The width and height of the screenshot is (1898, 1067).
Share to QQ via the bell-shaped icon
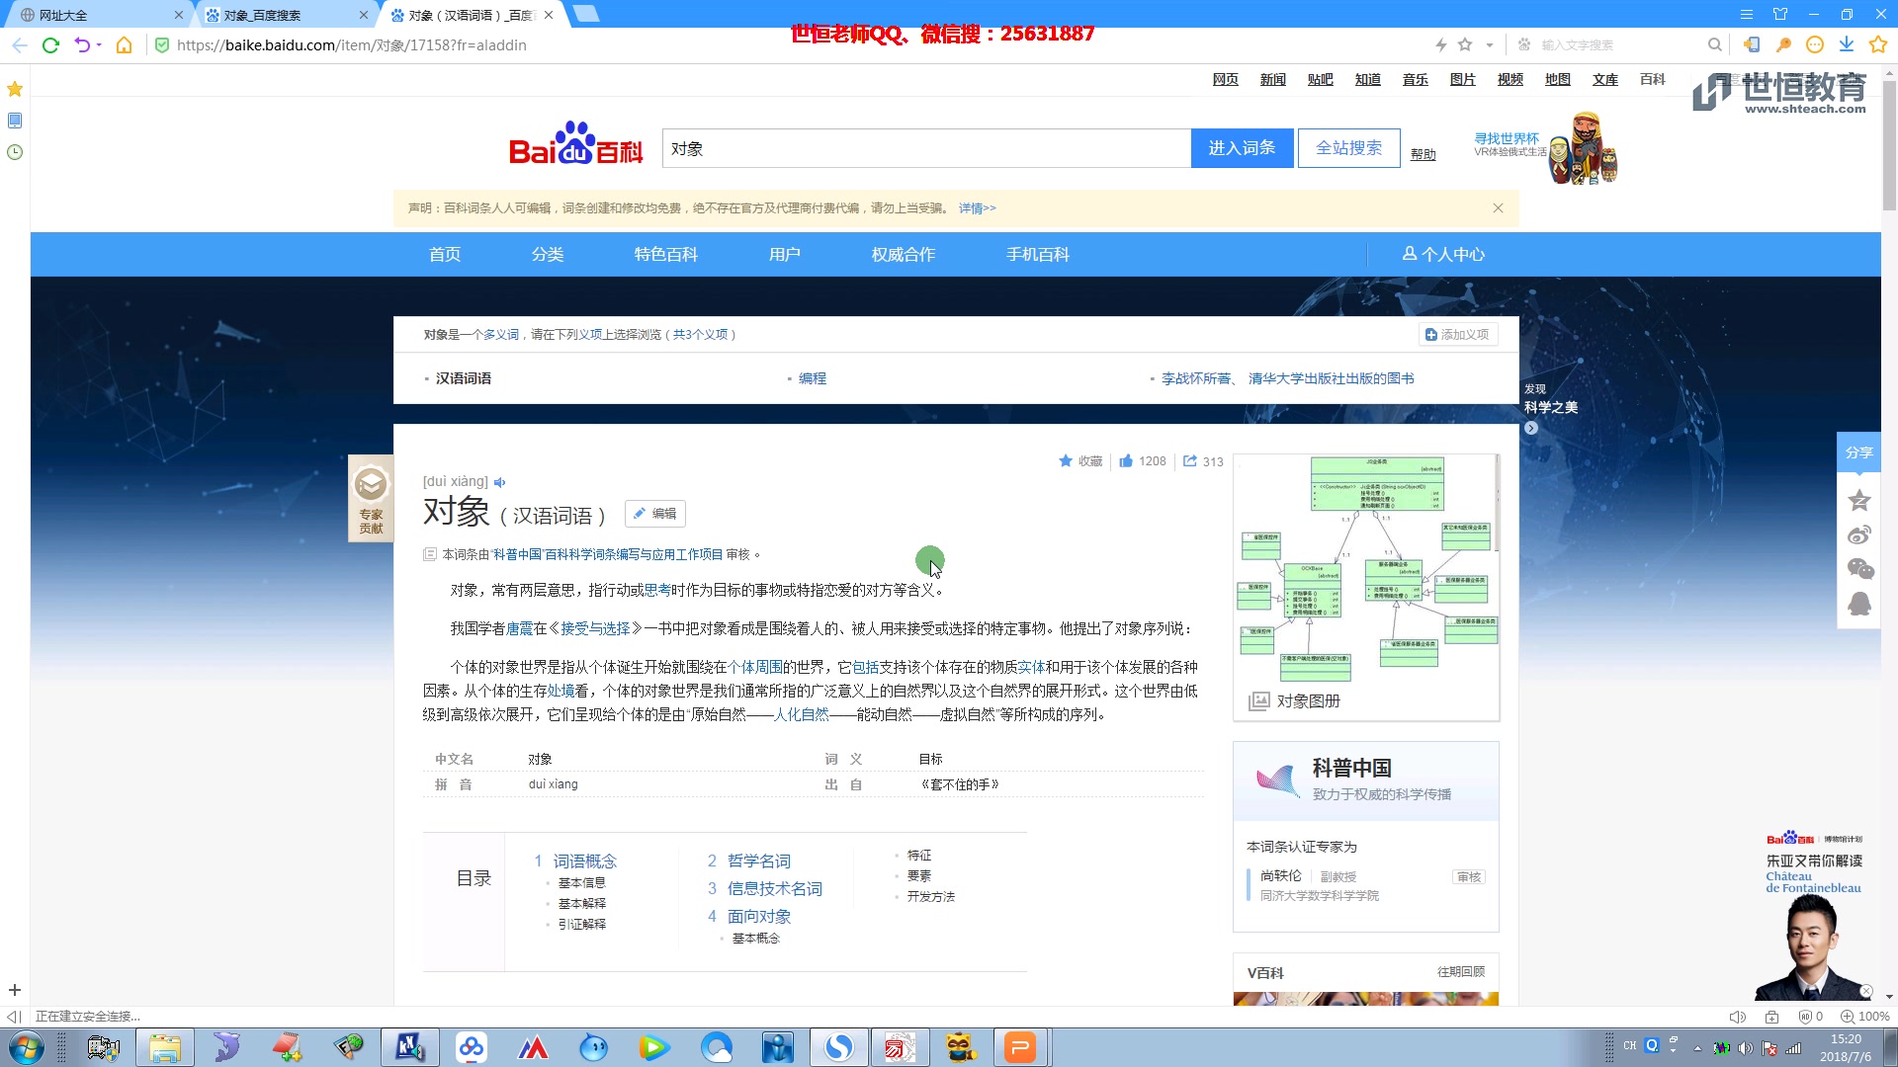tap(1858, 604)
